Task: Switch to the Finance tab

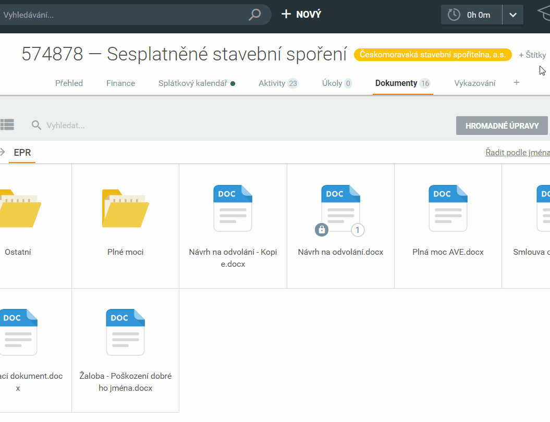Action: 120,83
